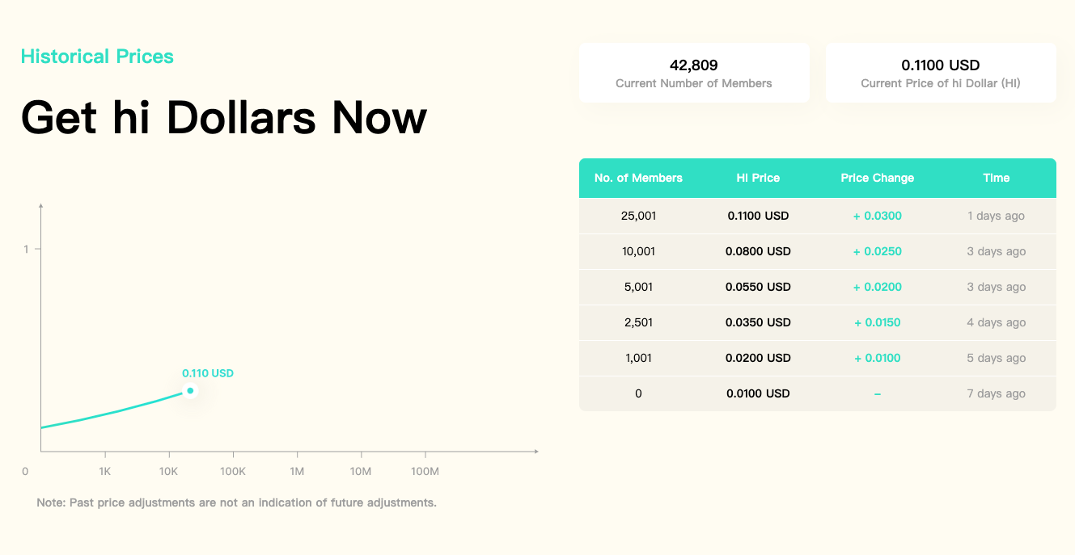This screenshot has height=555, width=1075.
Task: Click the Time column header
Action: click(x=997, y=178)
